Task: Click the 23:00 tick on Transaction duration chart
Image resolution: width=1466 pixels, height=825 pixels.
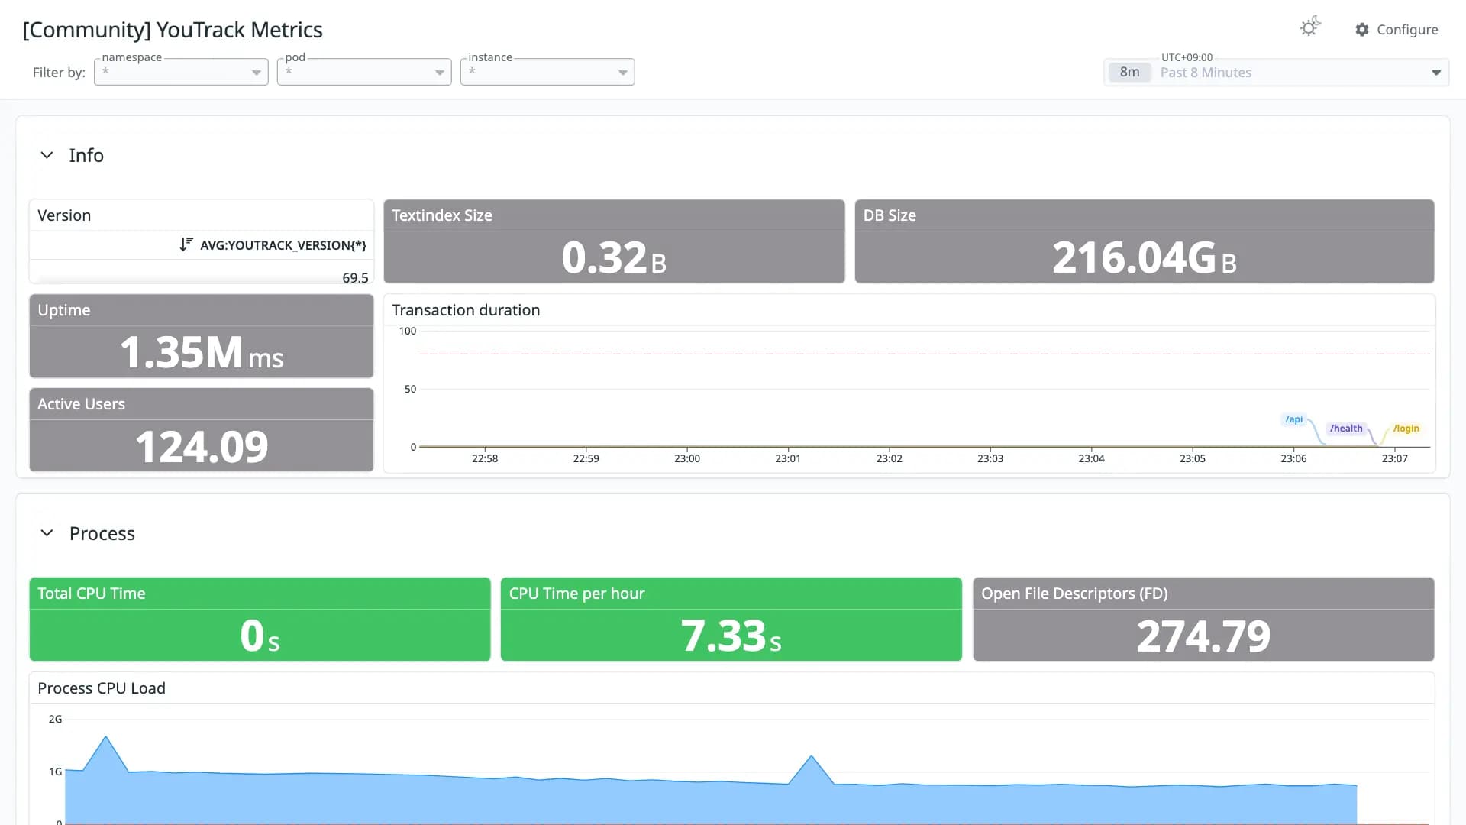Action: pos(687,458)
